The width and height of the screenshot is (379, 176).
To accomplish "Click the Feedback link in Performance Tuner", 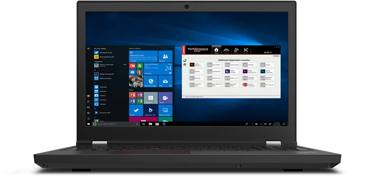I will click(276, 56).
